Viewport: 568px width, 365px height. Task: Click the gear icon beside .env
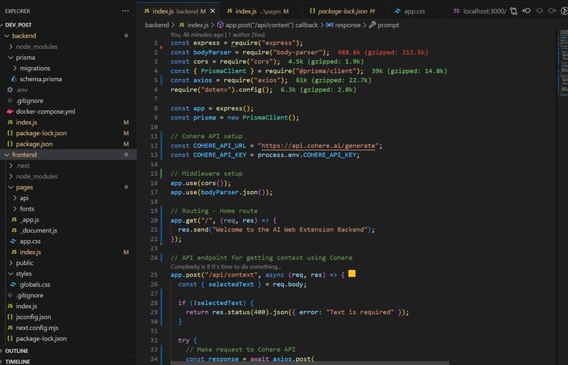point(10,89)
